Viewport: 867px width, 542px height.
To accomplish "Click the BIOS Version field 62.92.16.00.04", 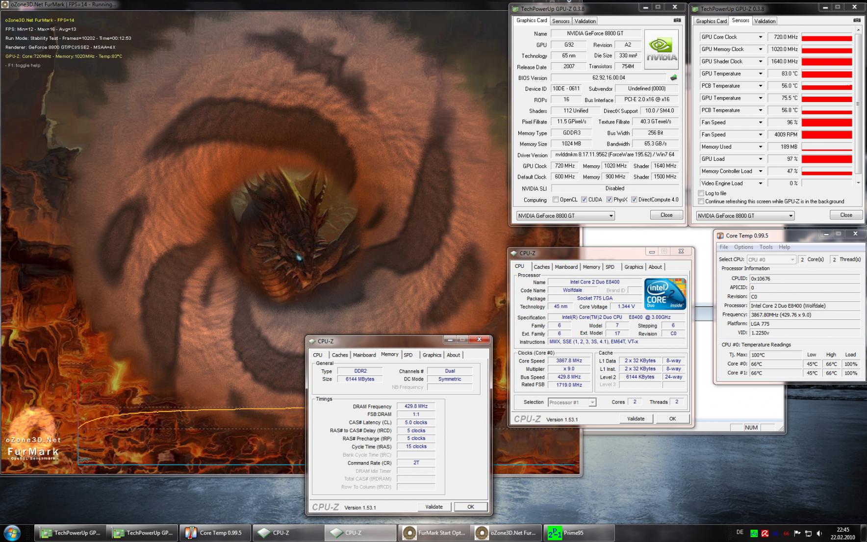I will click(609, 77).
